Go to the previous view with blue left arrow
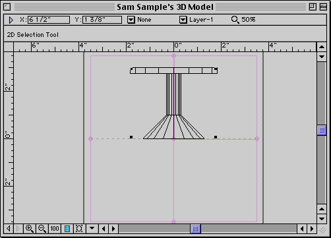The width and height of the screenshot is (331, 238). [9, 229]
